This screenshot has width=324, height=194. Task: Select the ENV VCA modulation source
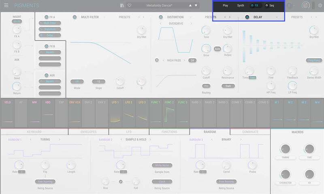(75, 113)
